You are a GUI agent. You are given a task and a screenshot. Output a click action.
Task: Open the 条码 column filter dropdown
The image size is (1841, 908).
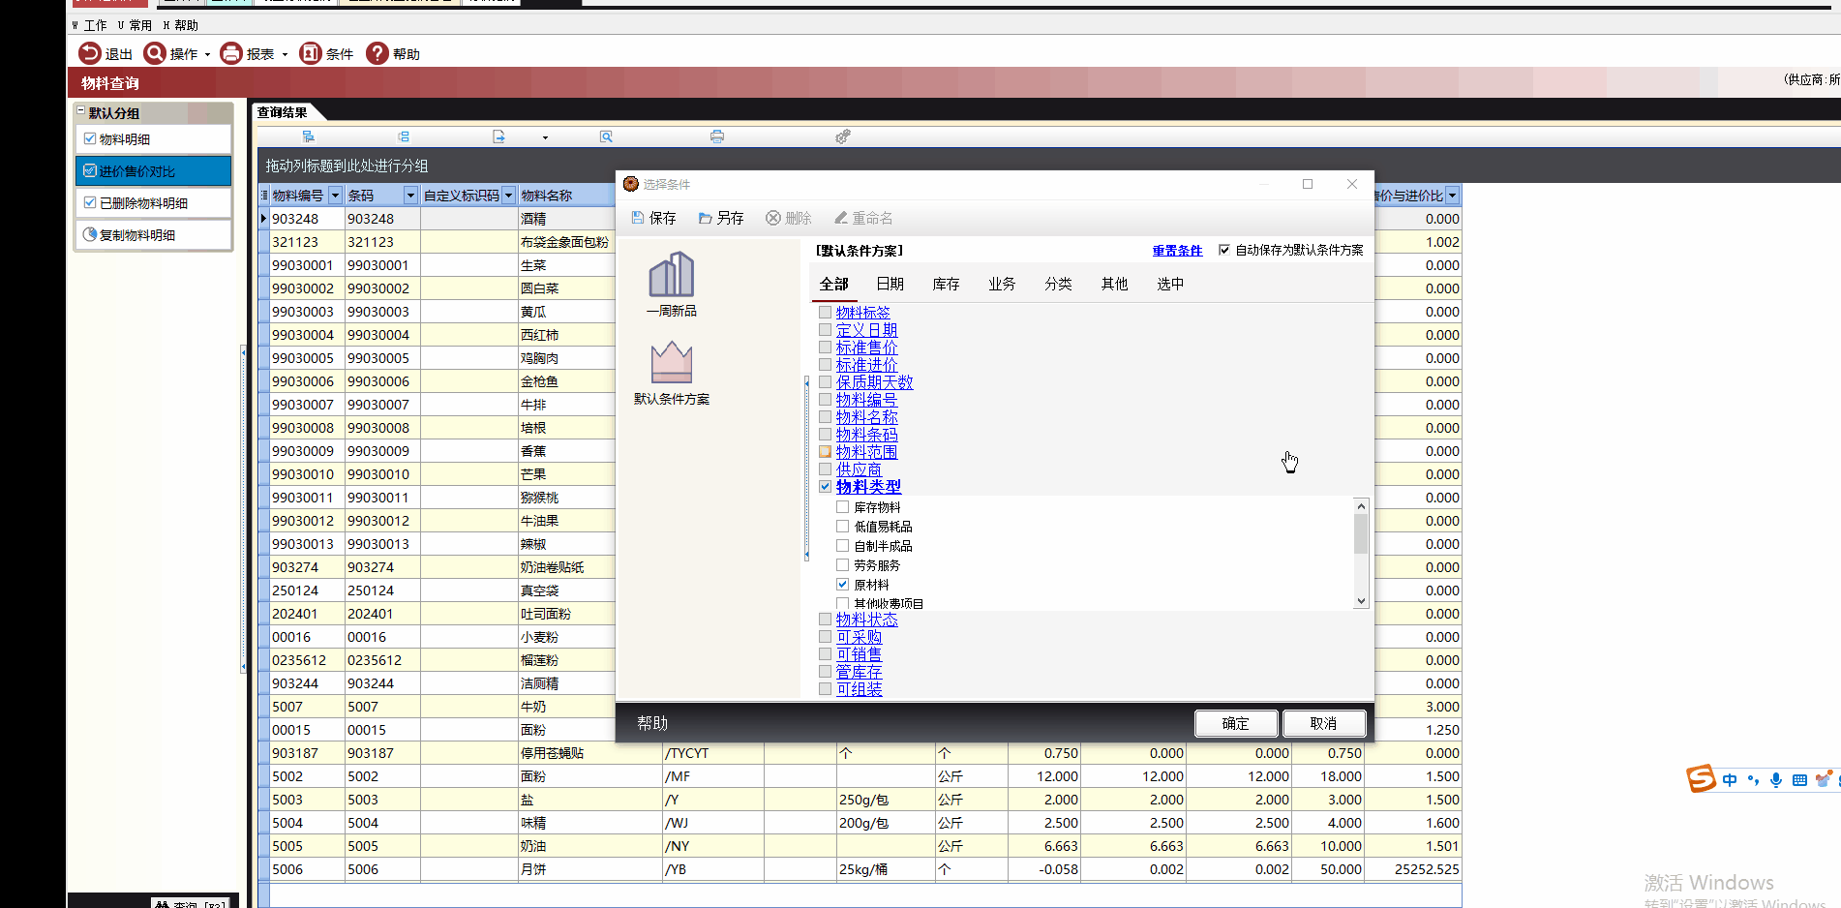(x=410, y=196)
